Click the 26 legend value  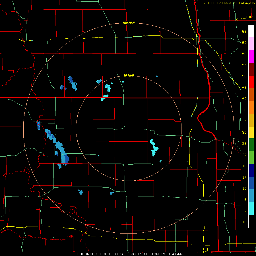(244, 144)
